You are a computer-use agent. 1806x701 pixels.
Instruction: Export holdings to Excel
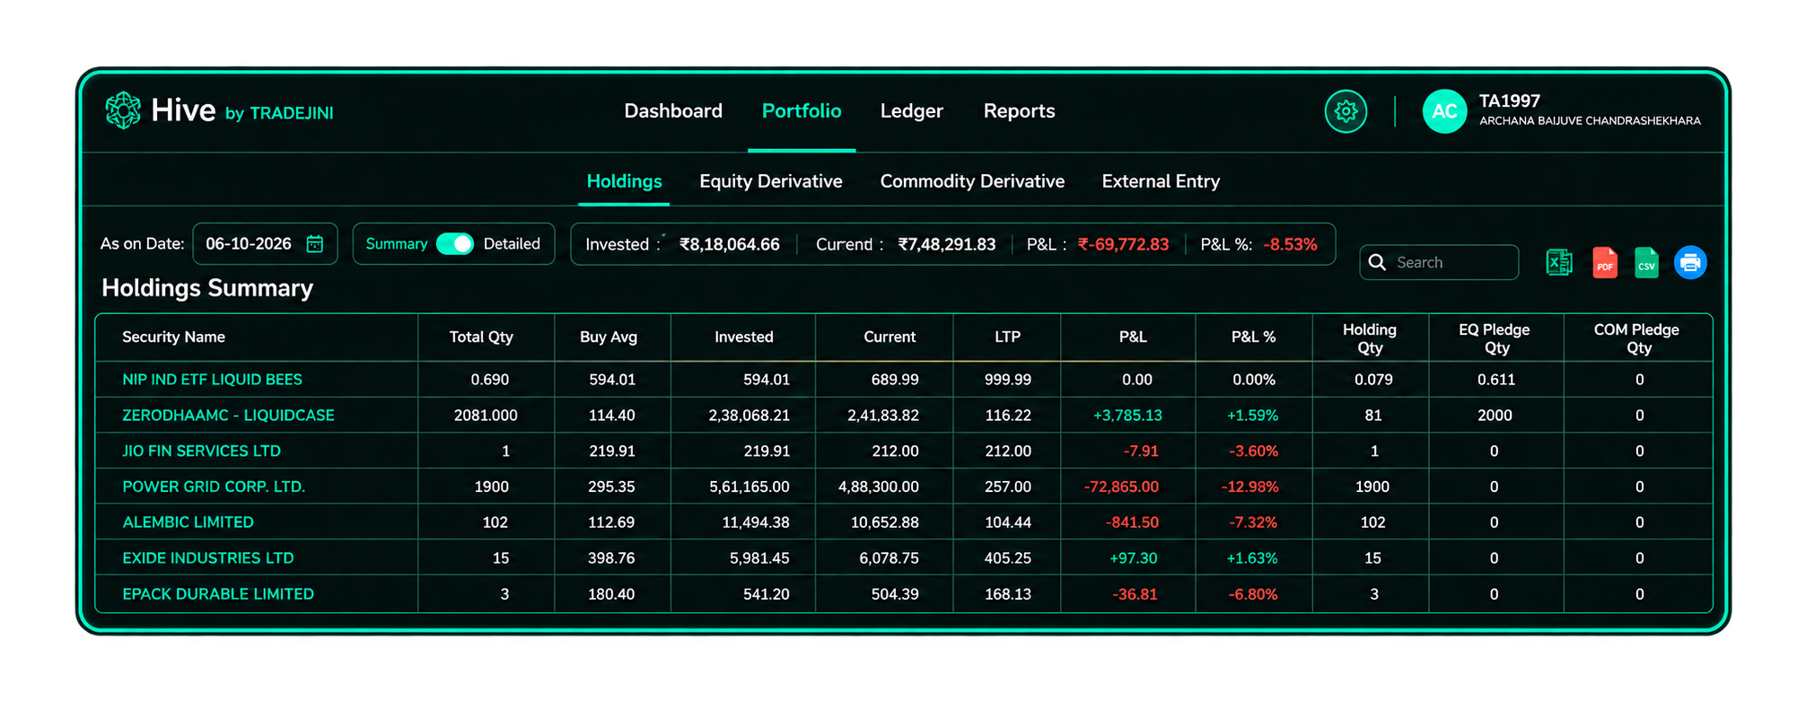1559,262
